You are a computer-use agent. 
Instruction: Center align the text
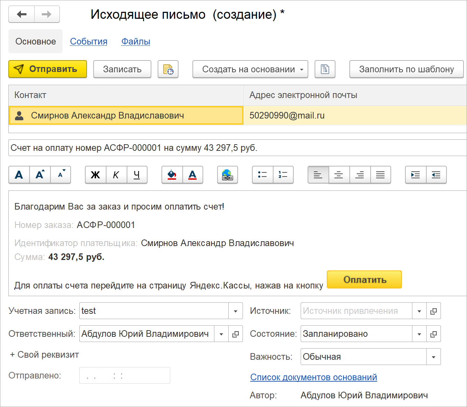[339, 174]
